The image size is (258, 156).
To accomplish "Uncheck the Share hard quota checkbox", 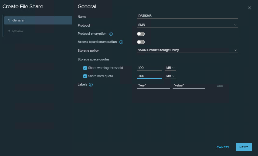I will click(85, 76).
